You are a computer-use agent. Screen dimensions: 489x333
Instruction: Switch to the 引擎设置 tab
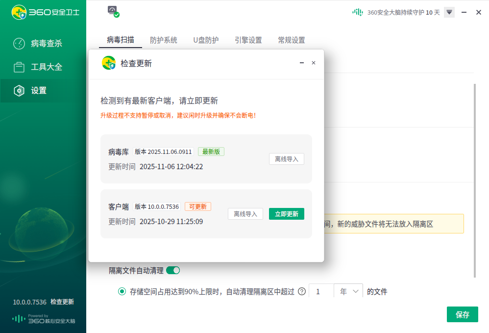pos(248,40)
